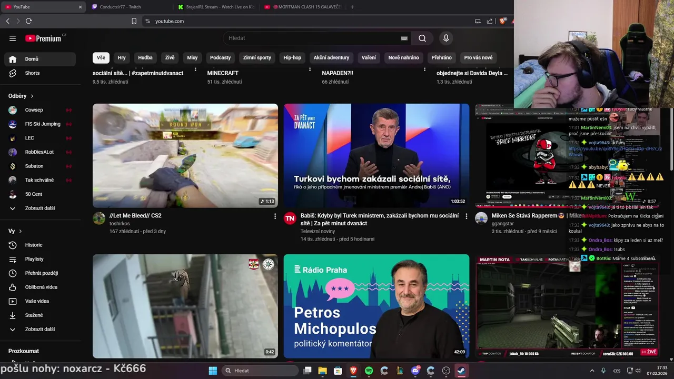Switch to the BrajenIRL Stream Kick tab

click(x=216, y=7)
